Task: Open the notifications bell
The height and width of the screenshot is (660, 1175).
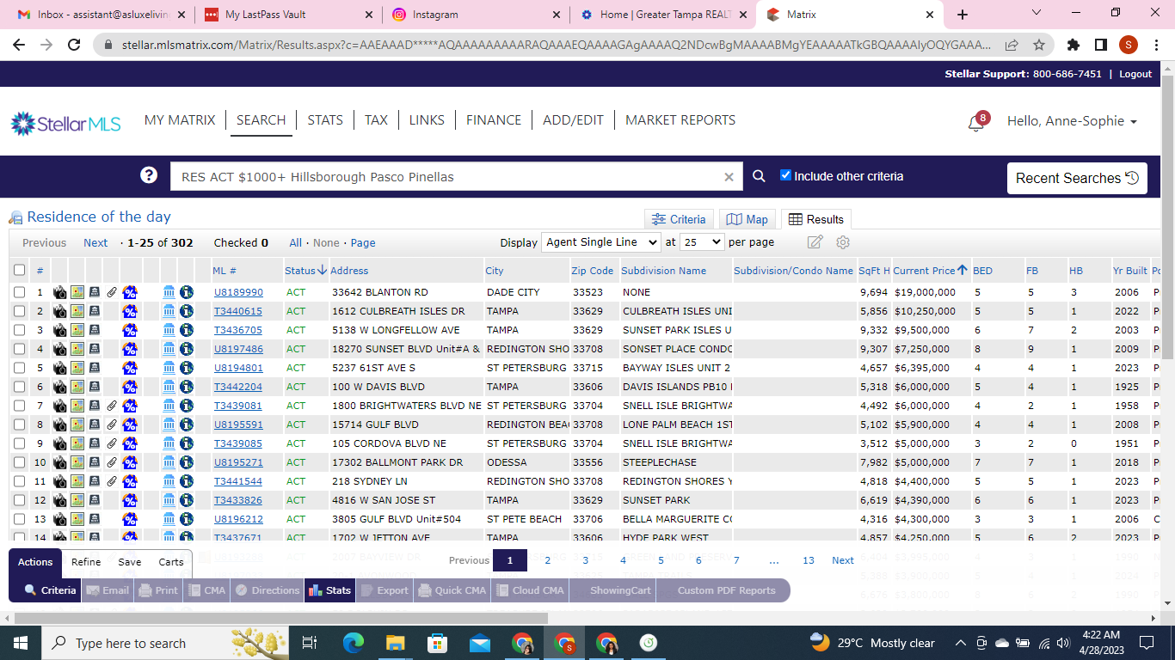Action: [976, 123]
